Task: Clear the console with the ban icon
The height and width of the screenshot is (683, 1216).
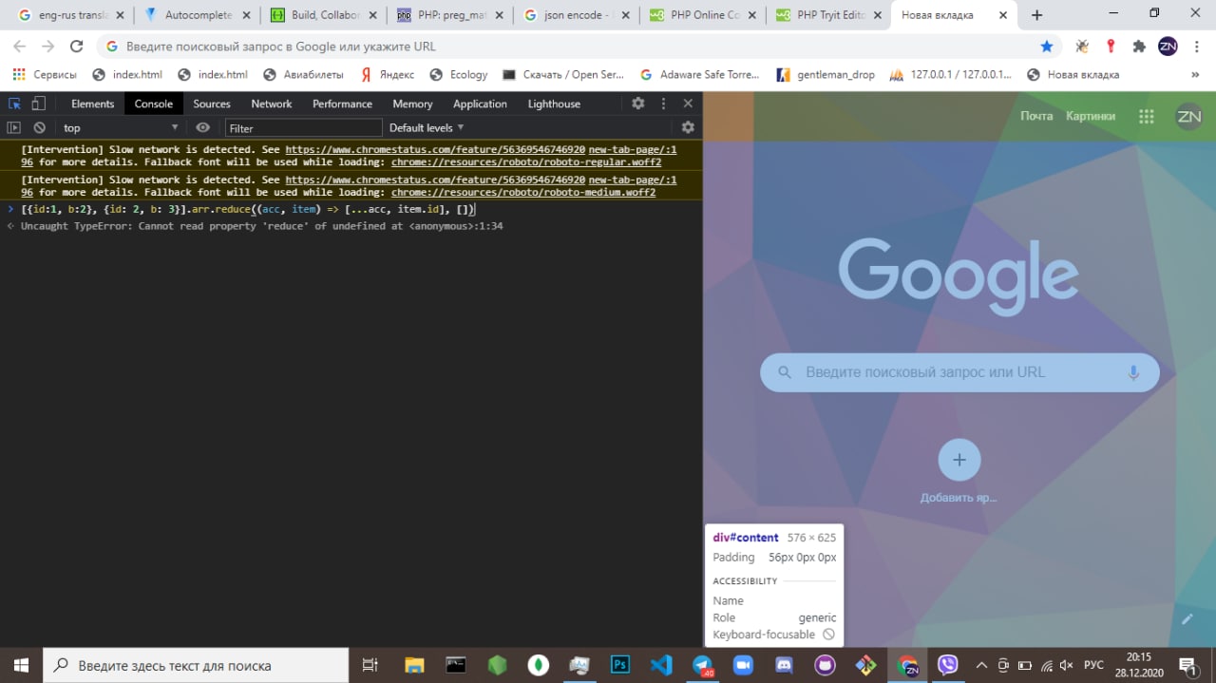Action: 39,127
